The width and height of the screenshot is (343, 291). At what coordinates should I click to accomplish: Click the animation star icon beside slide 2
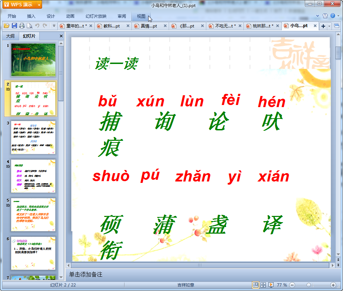click(x=8, y=89)
